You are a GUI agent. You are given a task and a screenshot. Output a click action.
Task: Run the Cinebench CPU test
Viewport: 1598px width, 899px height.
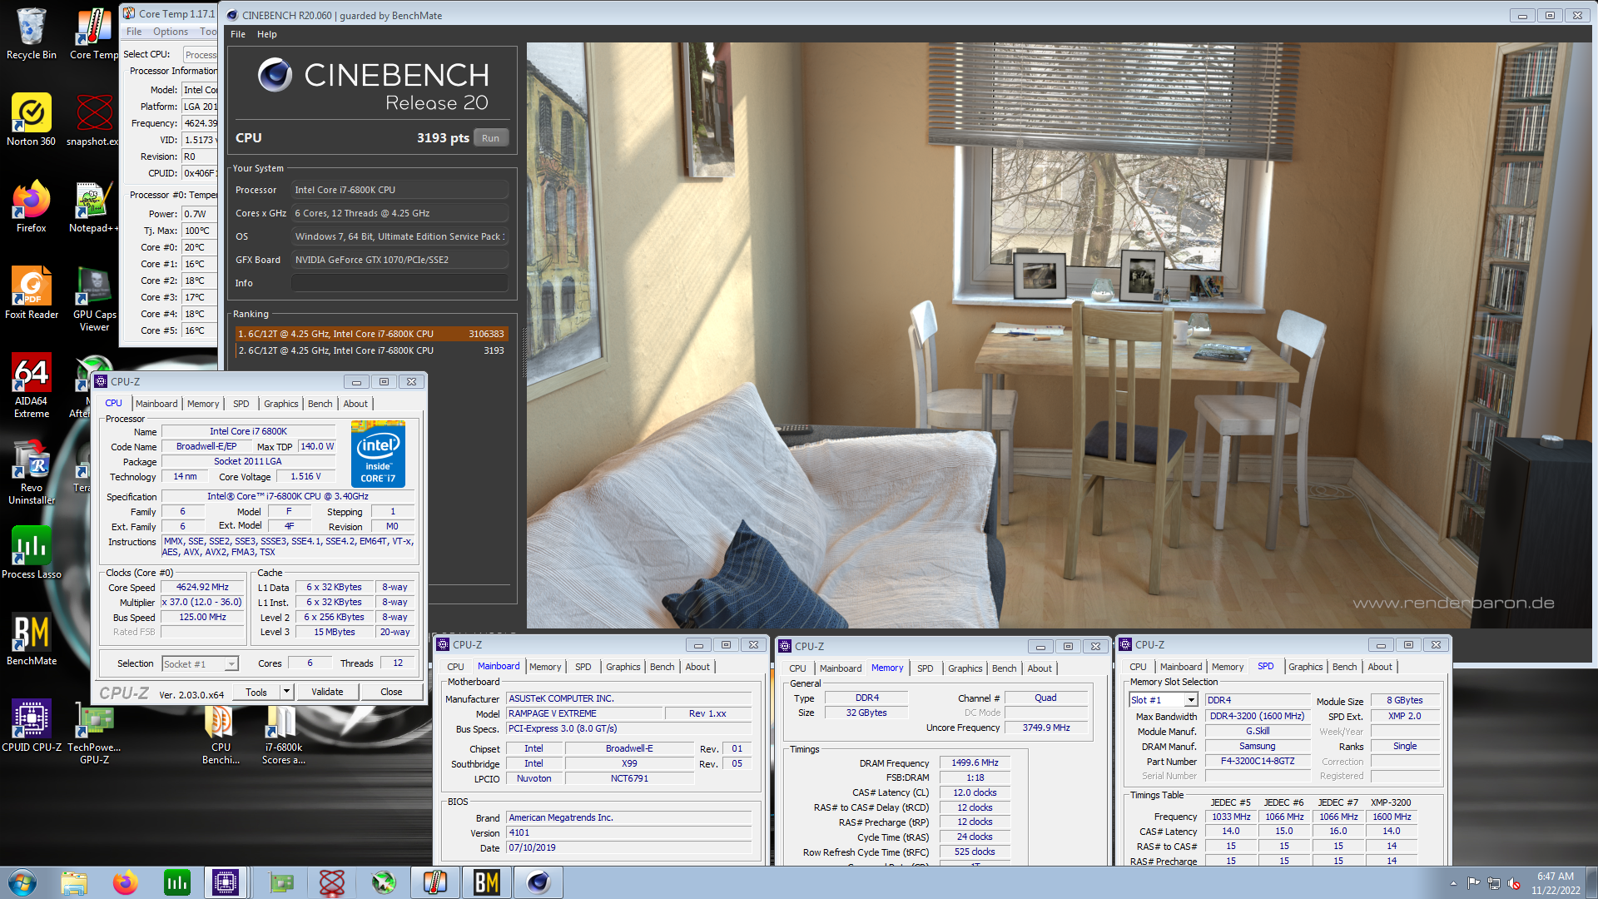[x=490, y=138]
